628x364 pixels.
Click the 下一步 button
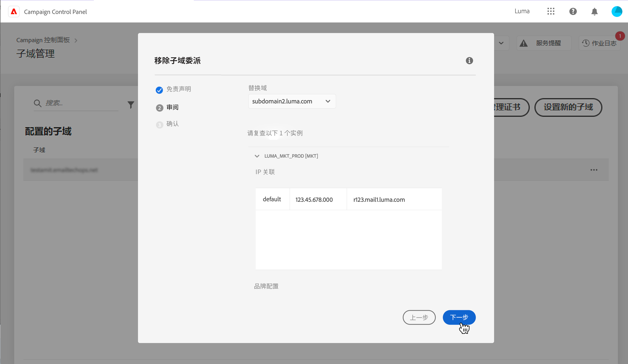459,317
